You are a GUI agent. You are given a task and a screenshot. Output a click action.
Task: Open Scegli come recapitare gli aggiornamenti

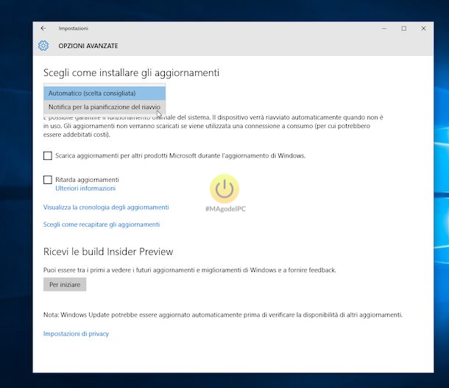(102, 225)
